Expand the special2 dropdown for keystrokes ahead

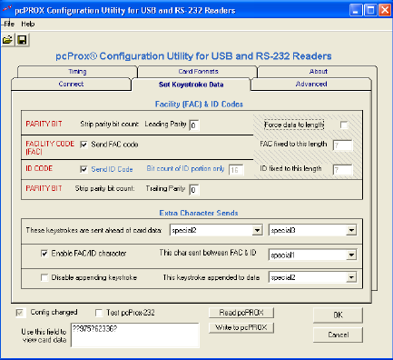257,231
